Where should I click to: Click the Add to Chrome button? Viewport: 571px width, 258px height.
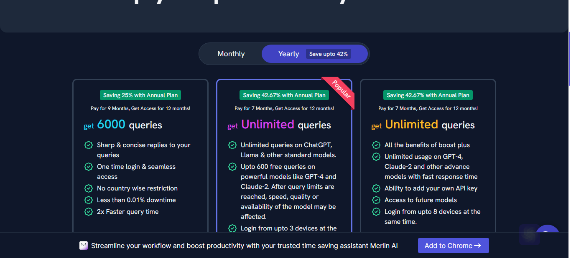[453, 245]
